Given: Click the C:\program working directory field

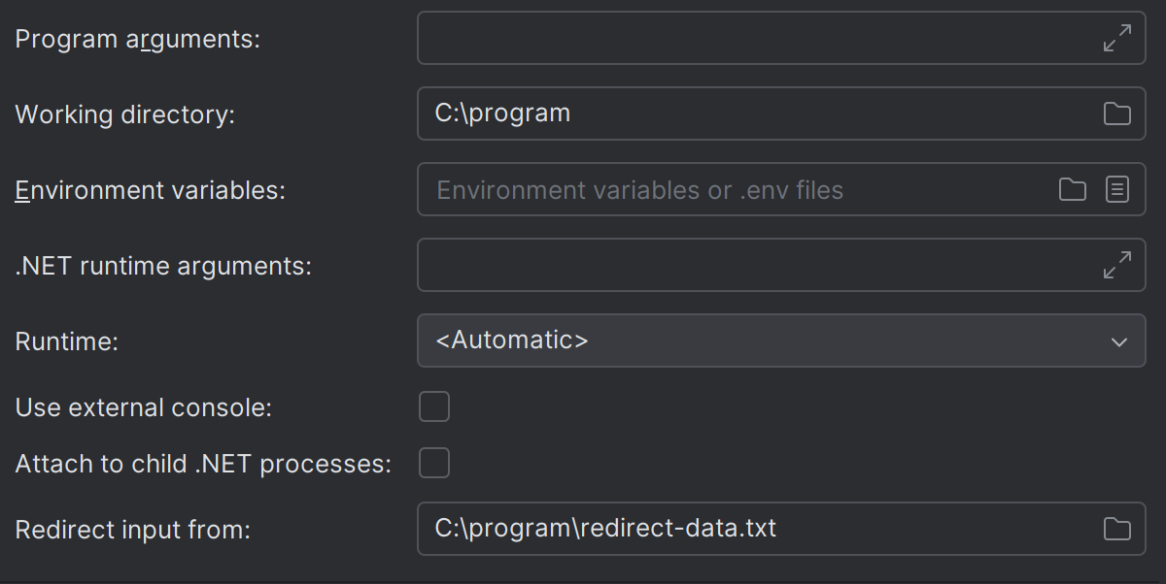Looking at the screenshot, I should [748, 114].
